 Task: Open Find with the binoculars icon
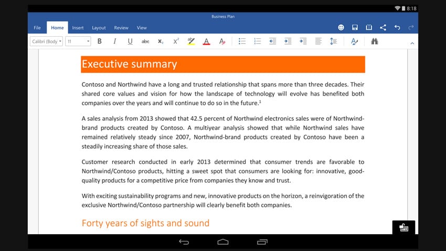(375, 41)
